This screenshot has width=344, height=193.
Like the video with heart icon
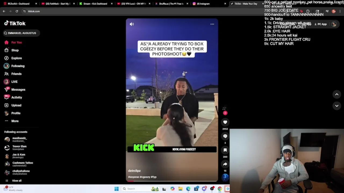[225, 122]
